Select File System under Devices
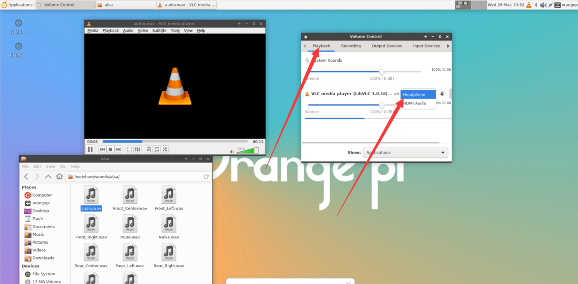The width and height of the screenshot is (578, 284). [x=44, y=274]
